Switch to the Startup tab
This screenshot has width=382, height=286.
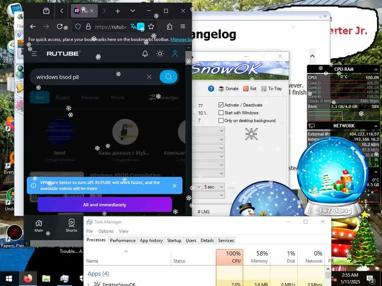[174, 241]
